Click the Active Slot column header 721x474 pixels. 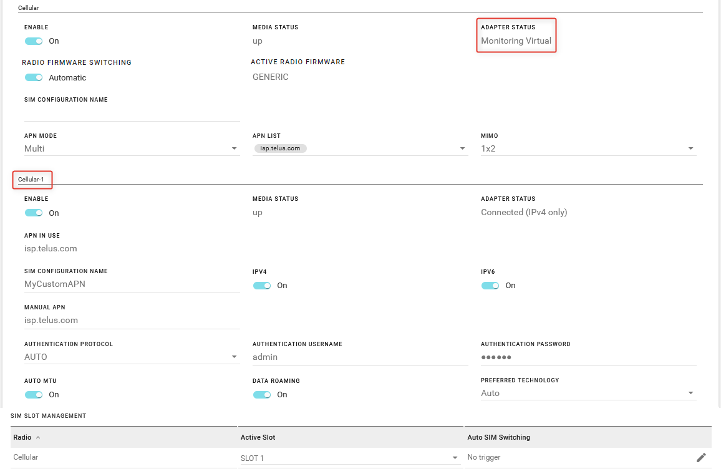coord(258,438)
